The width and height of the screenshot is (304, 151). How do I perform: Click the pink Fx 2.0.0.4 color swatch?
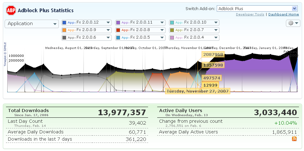172,38
